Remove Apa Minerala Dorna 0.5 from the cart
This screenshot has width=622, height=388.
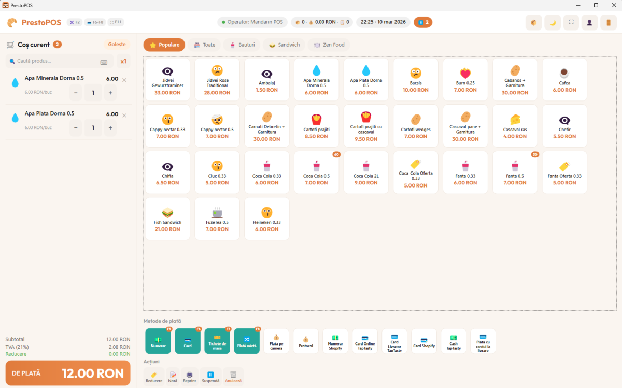[124, 80]
